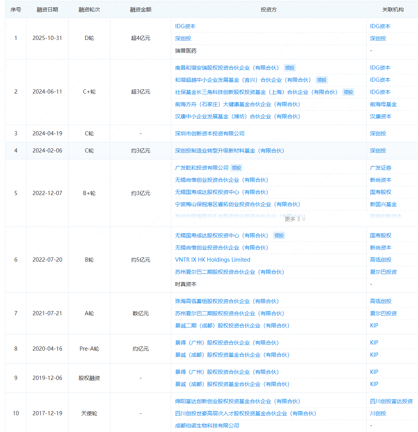Click 四川创投富达投资 institution link

pos(391,401)
